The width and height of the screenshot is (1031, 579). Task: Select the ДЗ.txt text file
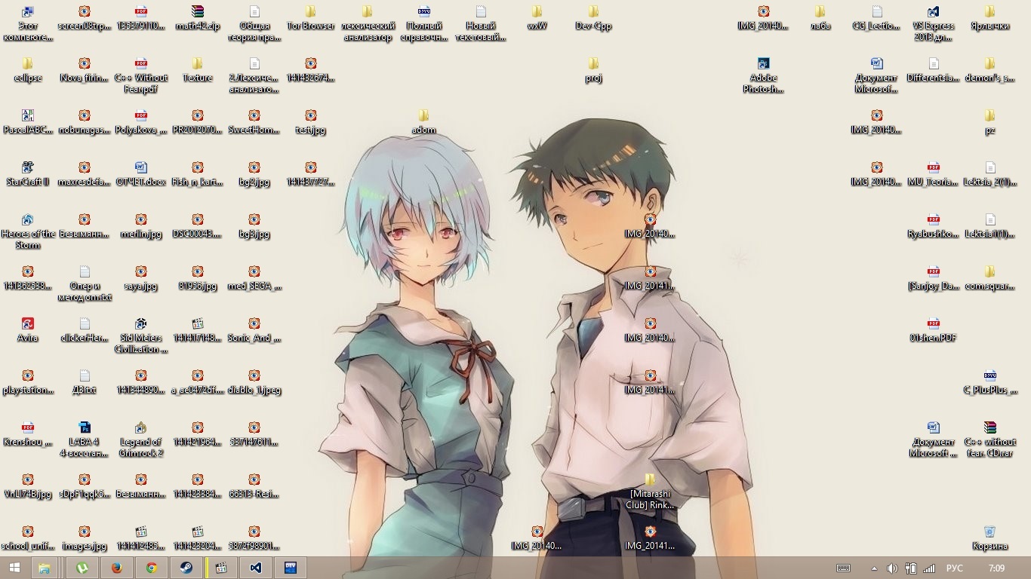[85, 382]
